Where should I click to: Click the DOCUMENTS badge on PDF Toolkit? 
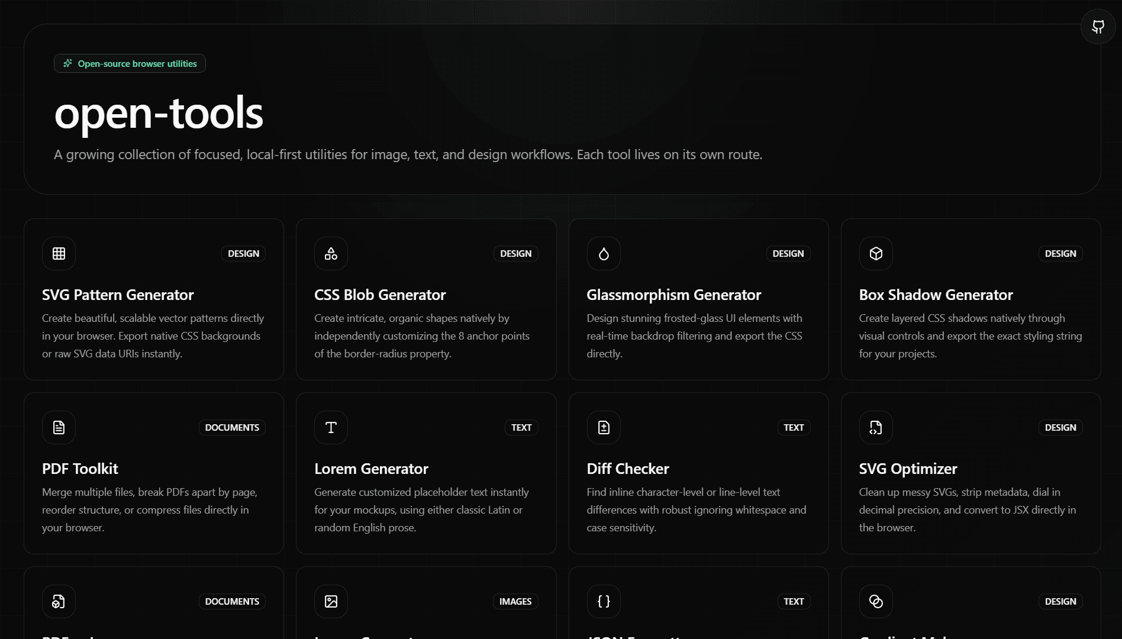click(231, 427)
